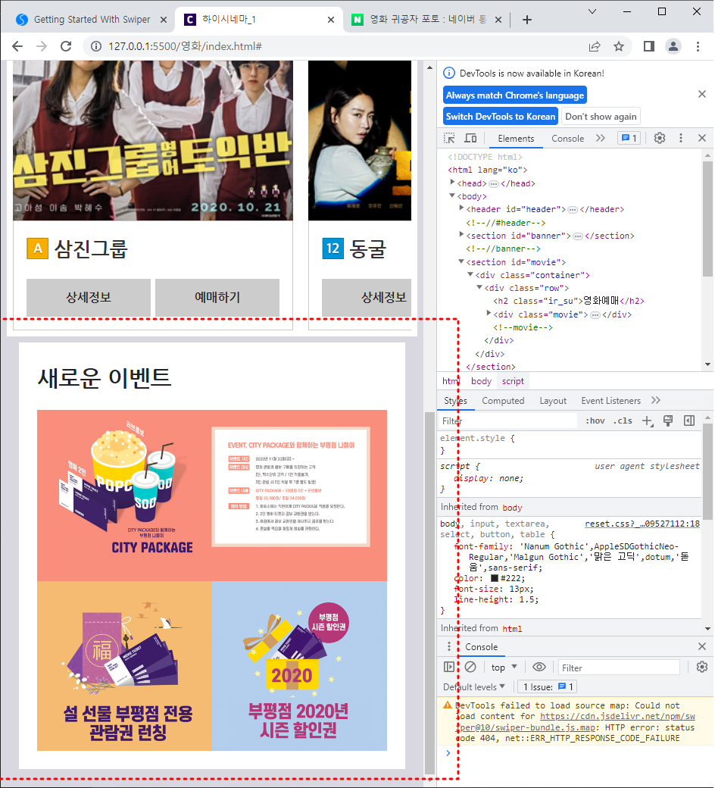Open the top JavaScript context dropdown
Viewport: 715px width, 788px height.
coord(504,668)
